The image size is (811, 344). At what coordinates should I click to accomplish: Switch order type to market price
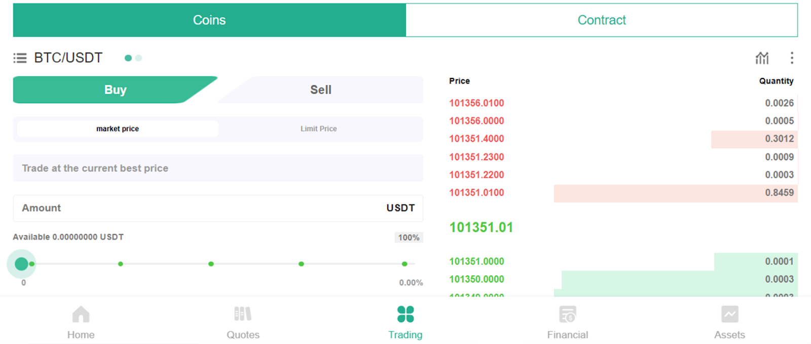[x=118, y=129]
